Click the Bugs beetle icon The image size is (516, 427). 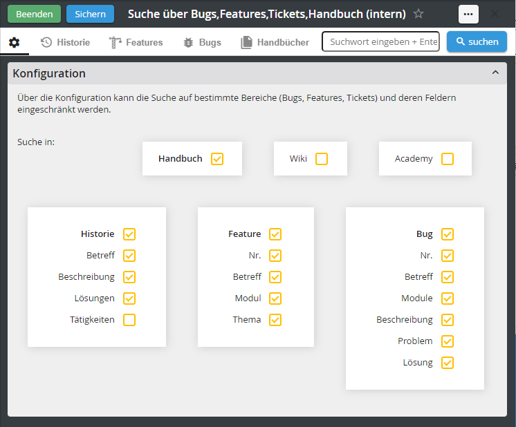click(188, 42)
